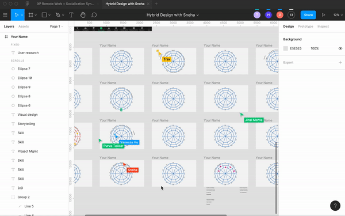This screenshot has height=216, width=345.
Task: Edit the 100% background opacity field
Action: 315,48
